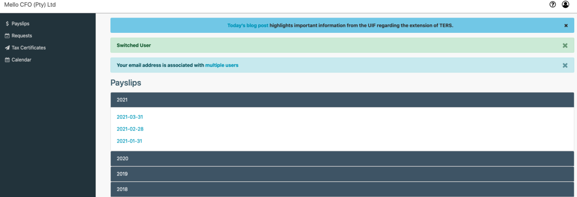Follow the Today's blog post link
Screen dimensions: 577x197
click(x=247, y=26)
